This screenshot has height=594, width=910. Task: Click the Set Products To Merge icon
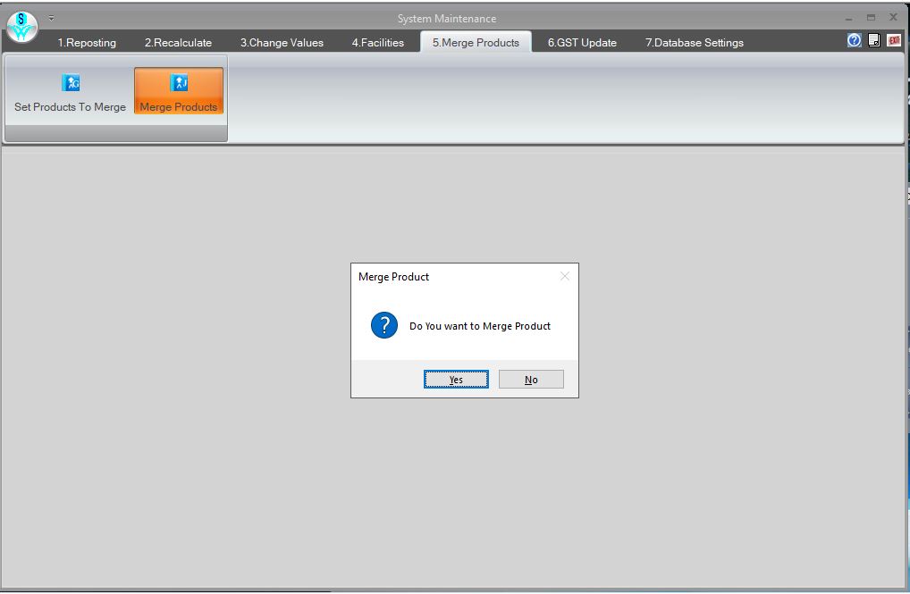(x=71, y=83)
